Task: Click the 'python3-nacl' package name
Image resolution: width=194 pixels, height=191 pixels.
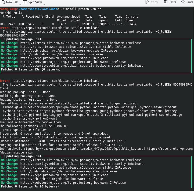Action: pos(133,115)
